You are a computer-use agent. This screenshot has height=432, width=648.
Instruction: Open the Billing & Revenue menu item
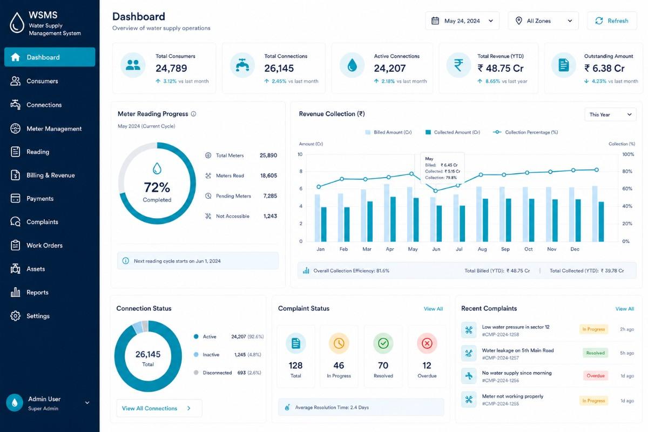click(x=50, y=175)
